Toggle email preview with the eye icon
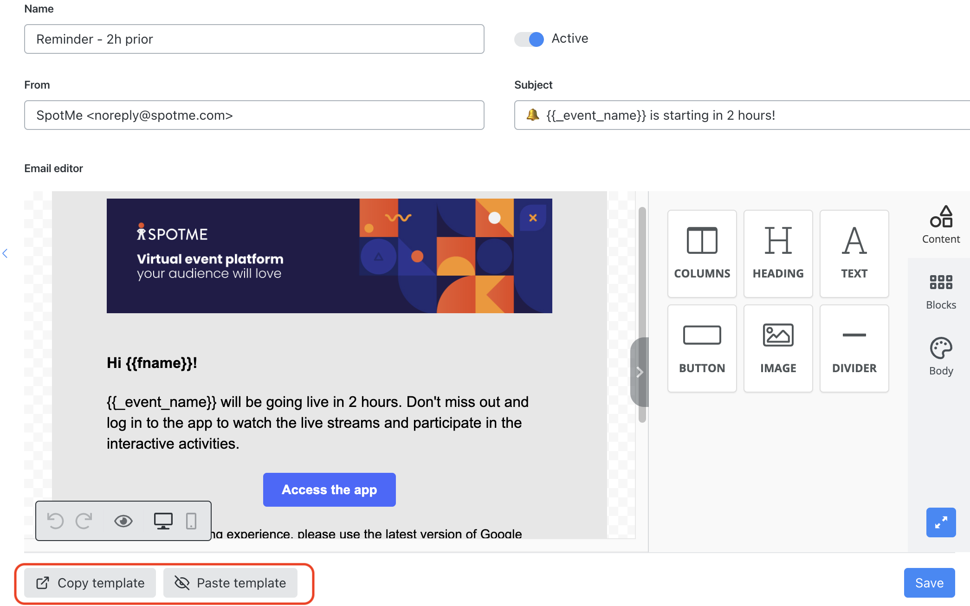Image resolution: width=970 pixels, height=606 pixels. (123, 521)
